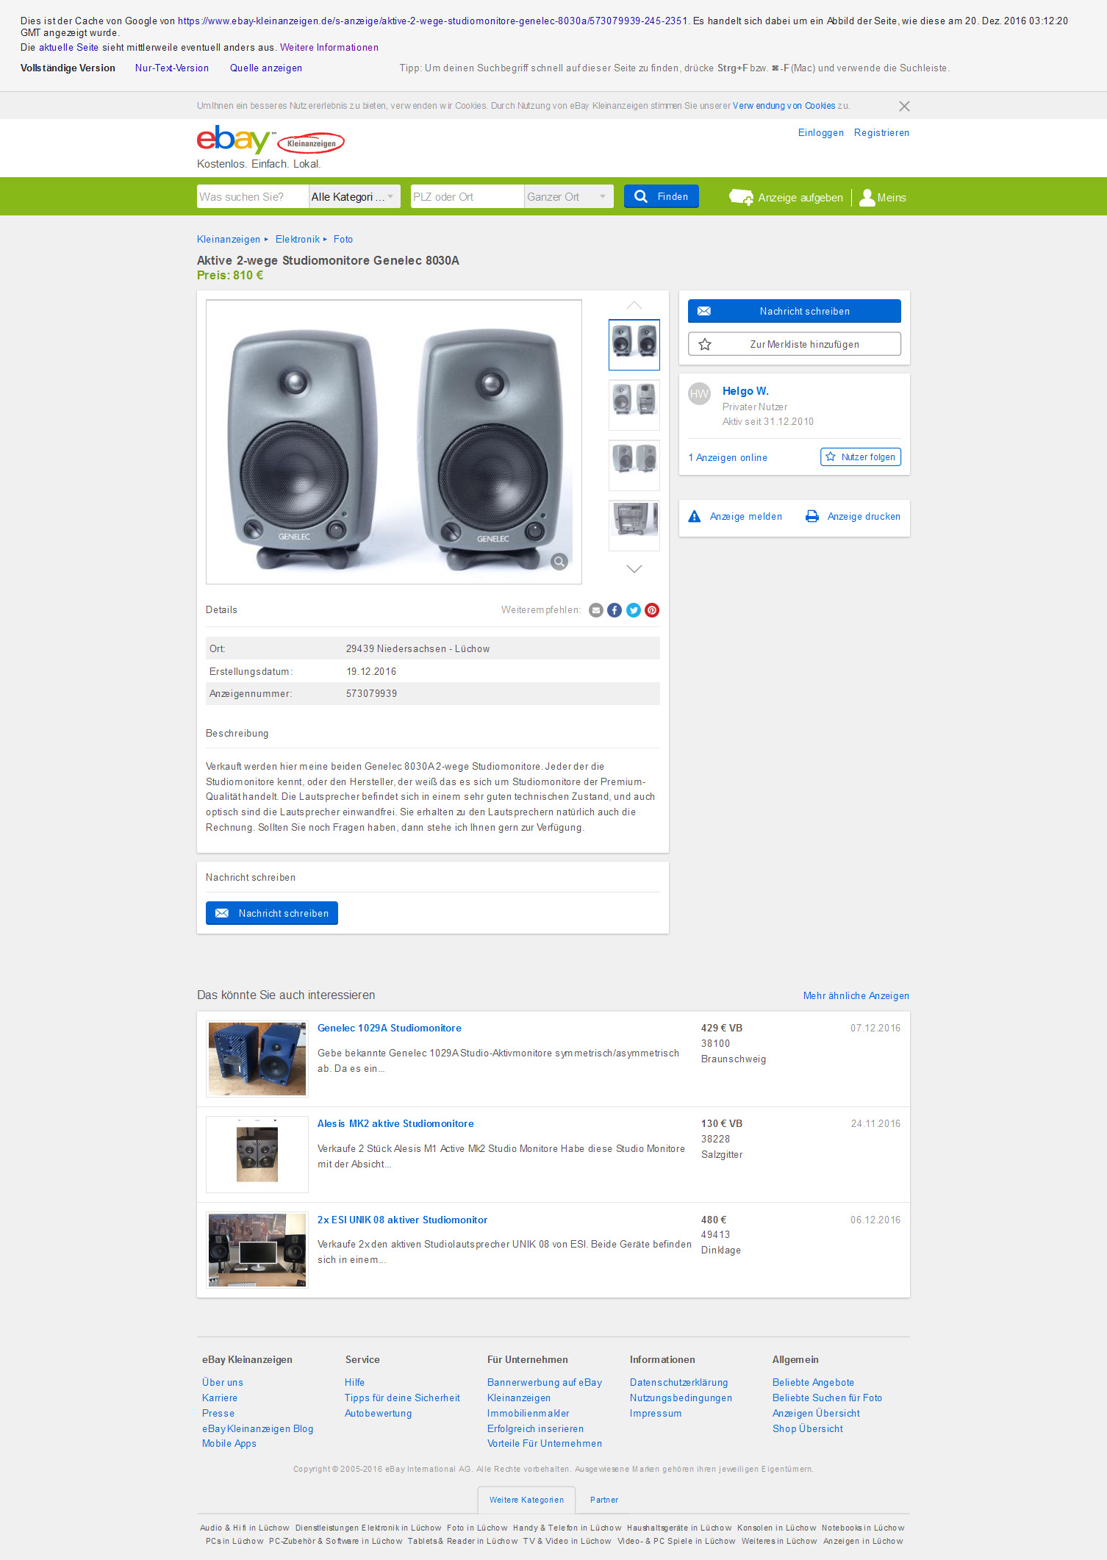Report listing via Anzeige melden
Image resolution: width=1107 pixels, height=1560 pixels.
coord(735,516)
